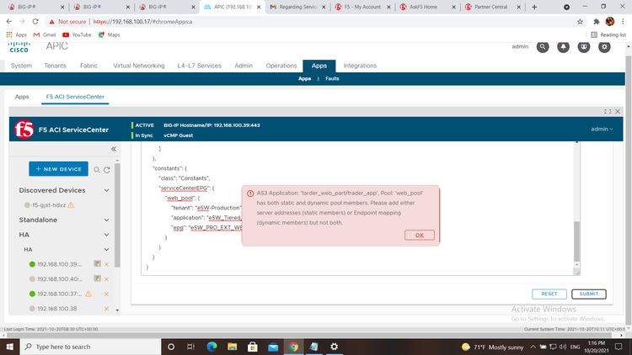Switch to the Faults submenu

pos(332,79)
